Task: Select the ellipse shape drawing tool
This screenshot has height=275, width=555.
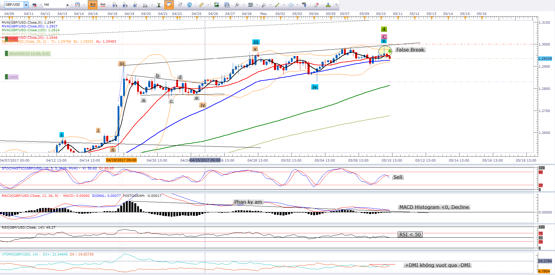Action: pyautogui.click(x=291, y=5)
